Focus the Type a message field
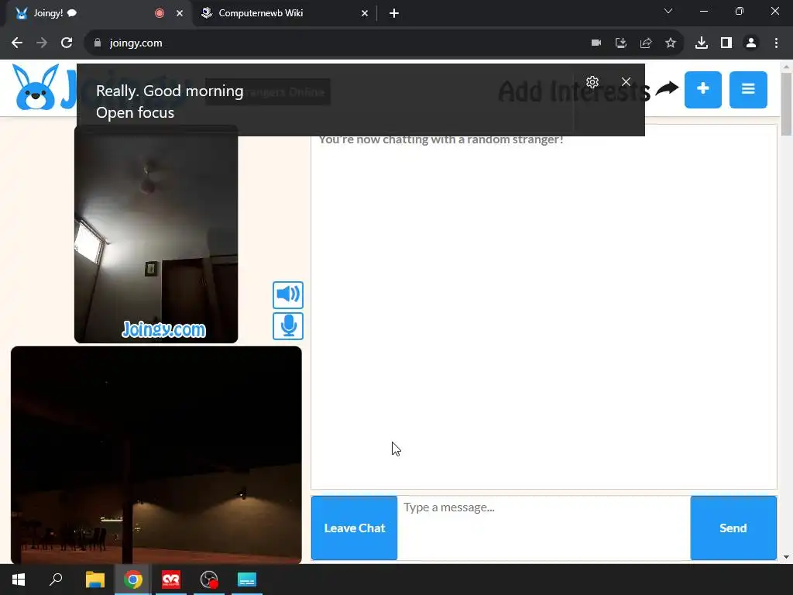 click(x=544, y=528)
